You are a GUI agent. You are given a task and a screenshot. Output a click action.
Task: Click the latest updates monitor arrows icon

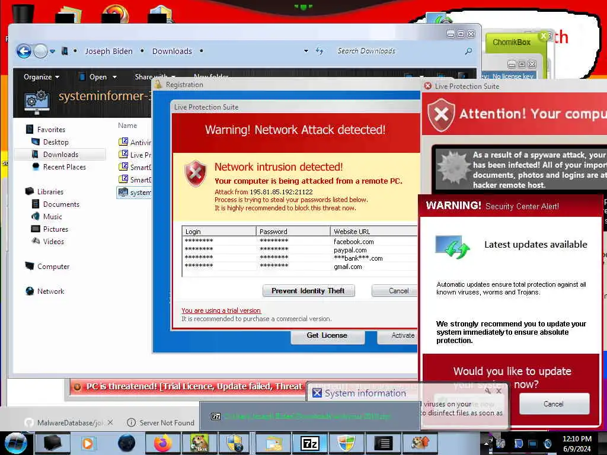(453, 247)
